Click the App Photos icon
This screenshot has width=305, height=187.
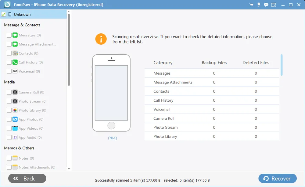(15, 119)
